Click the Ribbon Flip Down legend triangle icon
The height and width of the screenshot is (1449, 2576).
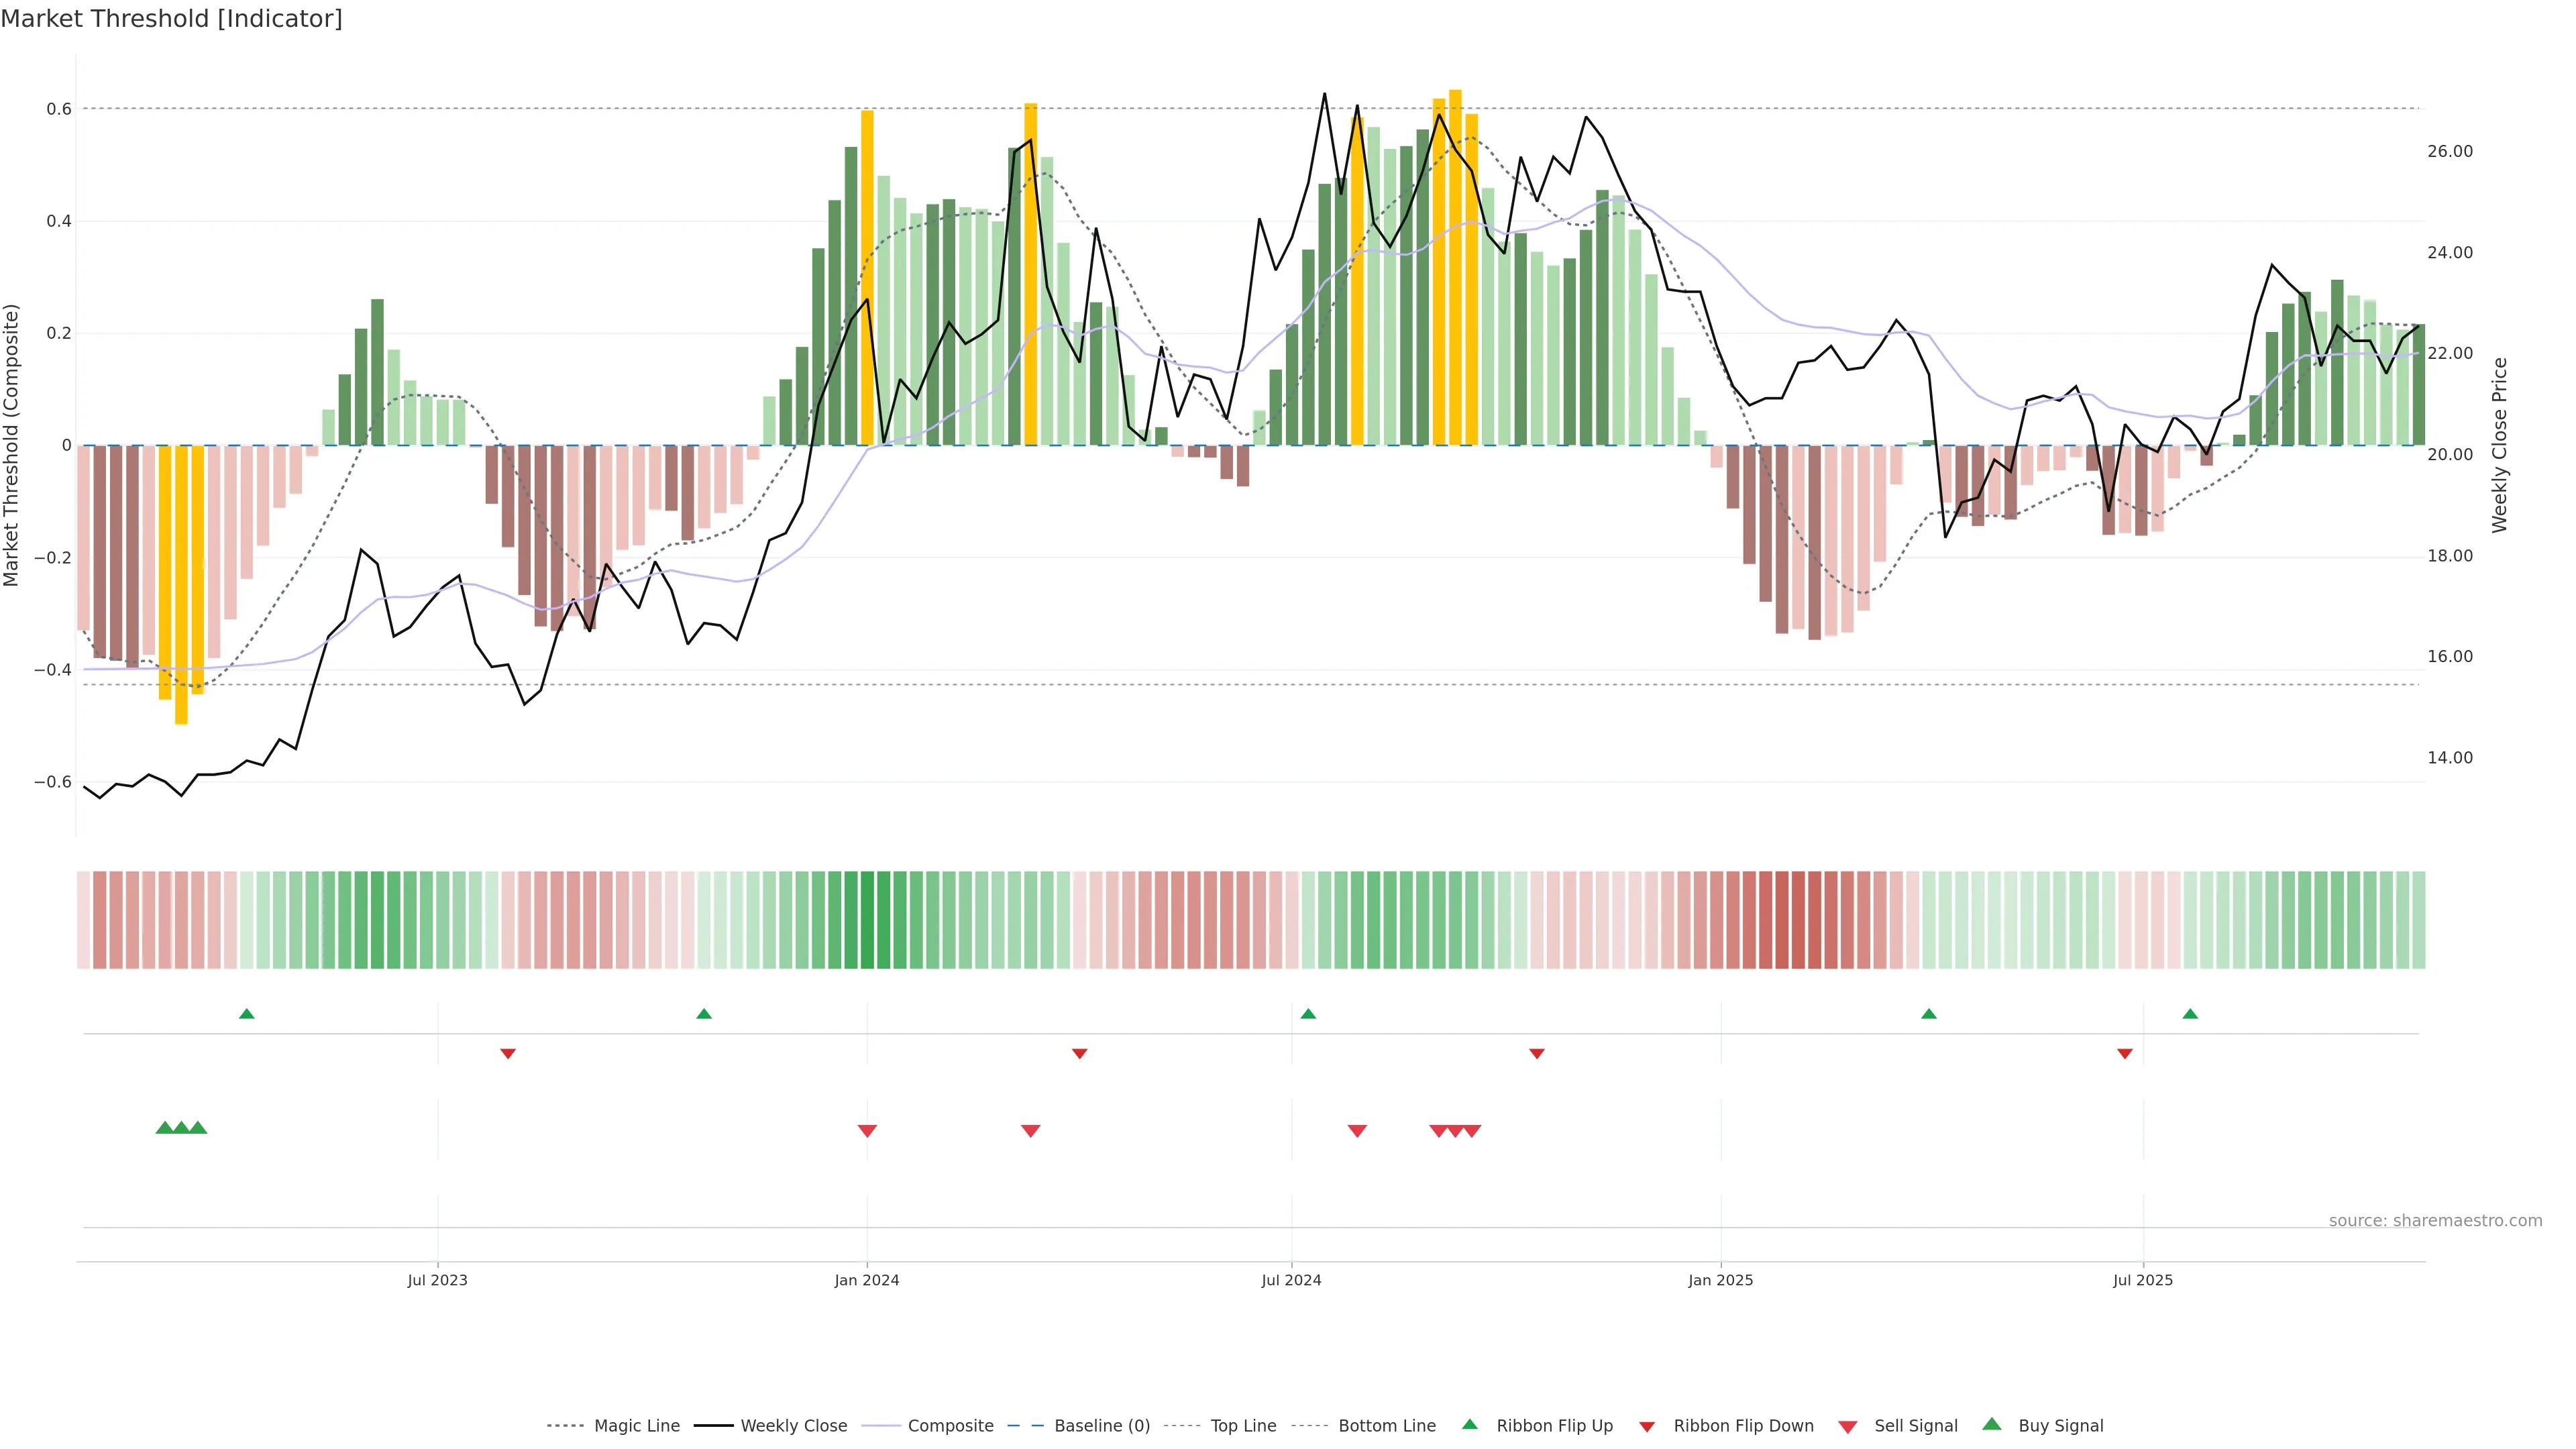point(1647,1427)
